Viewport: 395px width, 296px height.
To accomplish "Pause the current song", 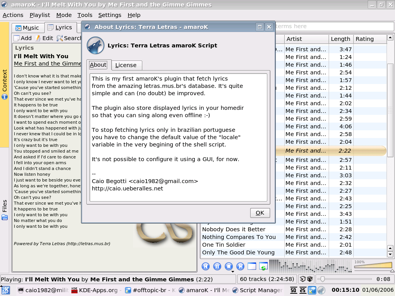I will [217, 266].
